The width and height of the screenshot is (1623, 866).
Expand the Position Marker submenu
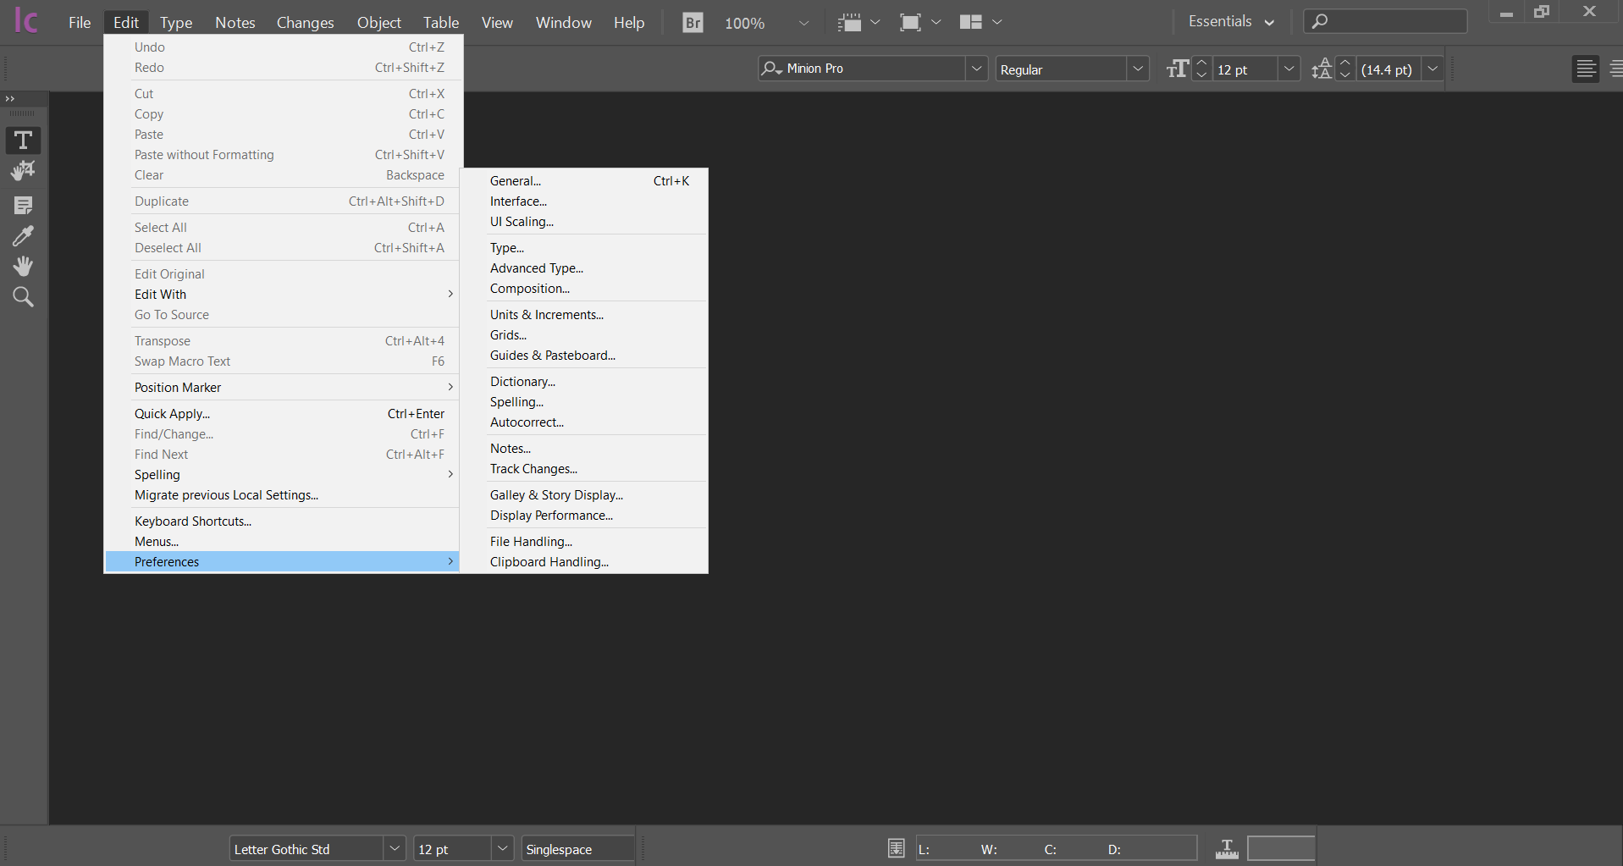coord(282,388)
